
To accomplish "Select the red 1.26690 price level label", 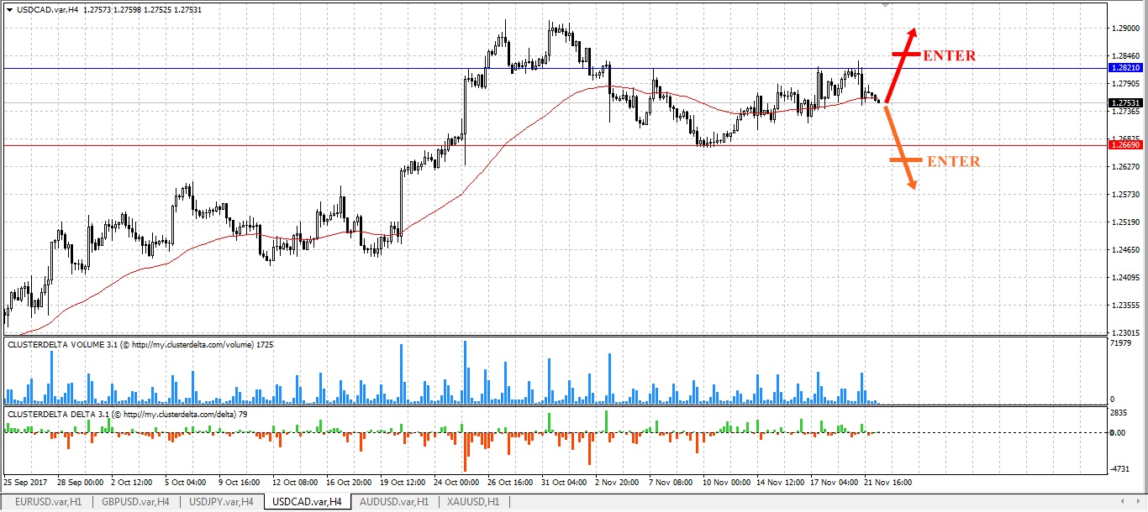I will [1124, 145].
